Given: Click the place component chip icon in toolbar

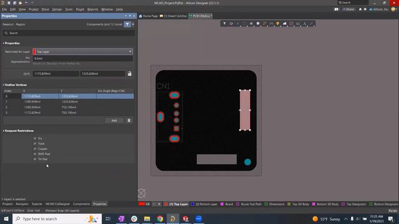Looking at the screenshot, I should (257, 24).
